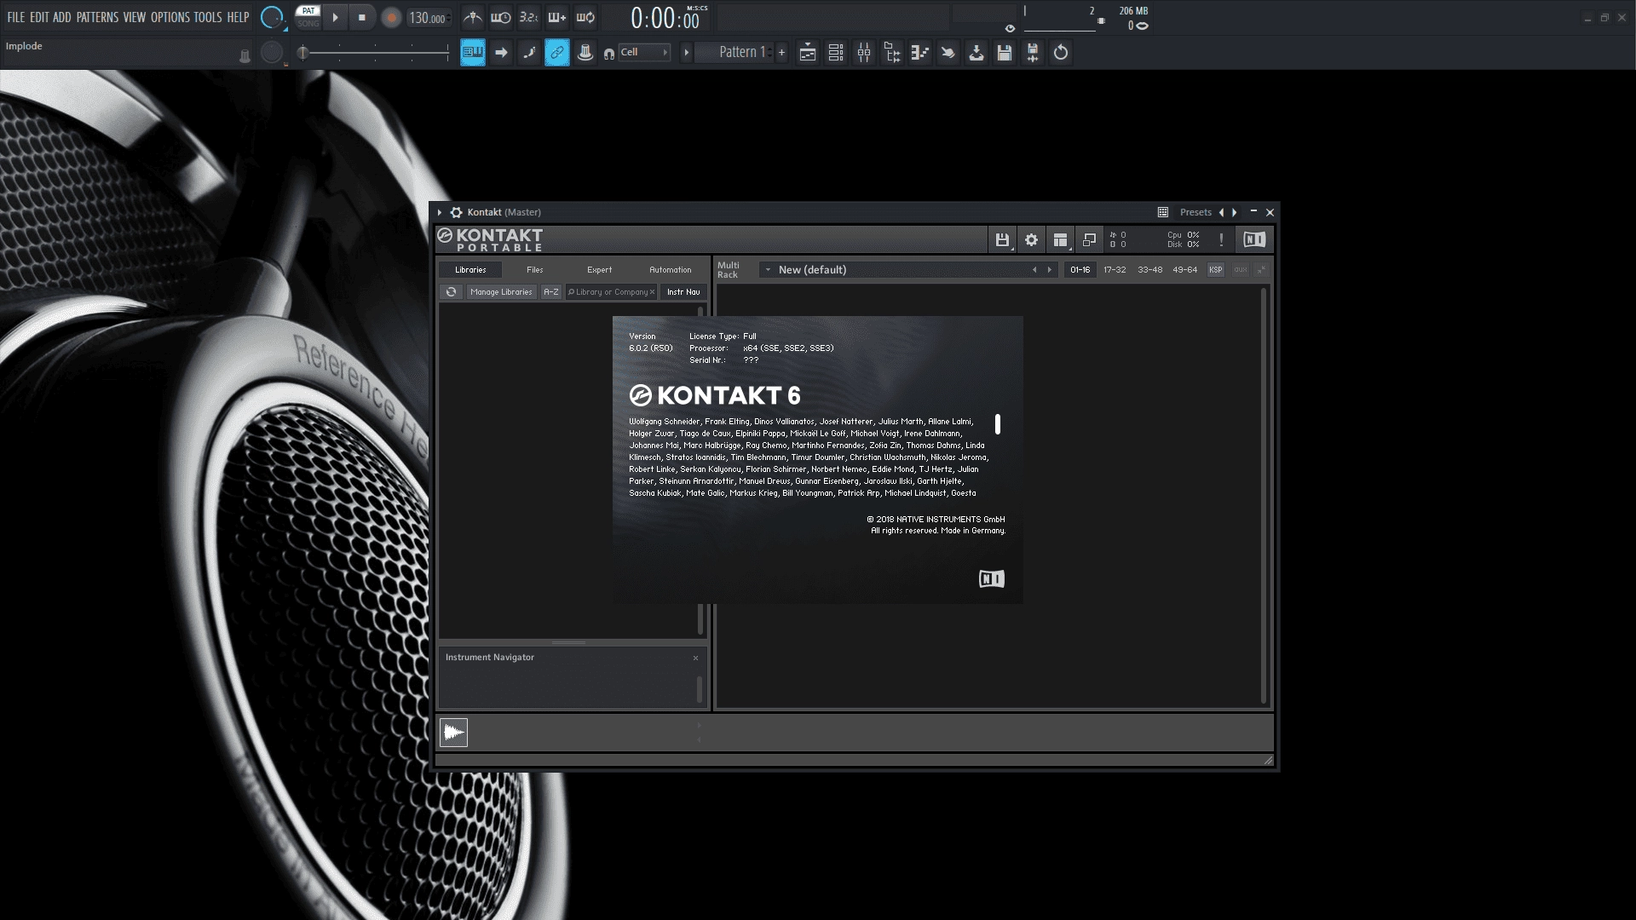Open the piano roll steps icon
The width and height of the screenshot is (1636, 920).
coord(920,53)
